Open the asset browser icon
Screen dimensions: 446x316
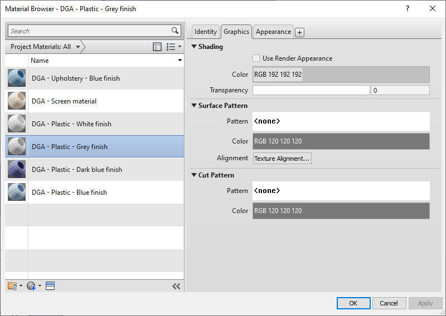(50, 286)
